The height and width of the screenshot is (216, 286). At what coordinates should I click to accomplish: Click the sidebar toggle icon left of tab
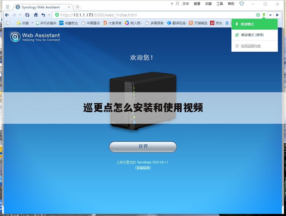pyautogui.click(x=8, y=7)
